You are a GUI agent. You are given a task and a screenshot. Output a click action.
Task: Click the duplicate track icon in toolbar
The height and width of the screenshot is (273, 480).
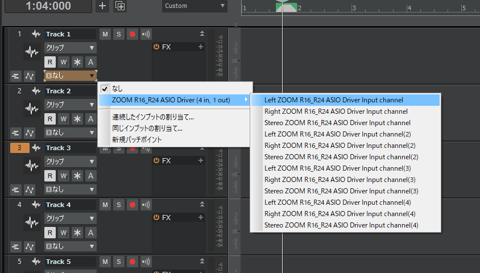[119, 6]
